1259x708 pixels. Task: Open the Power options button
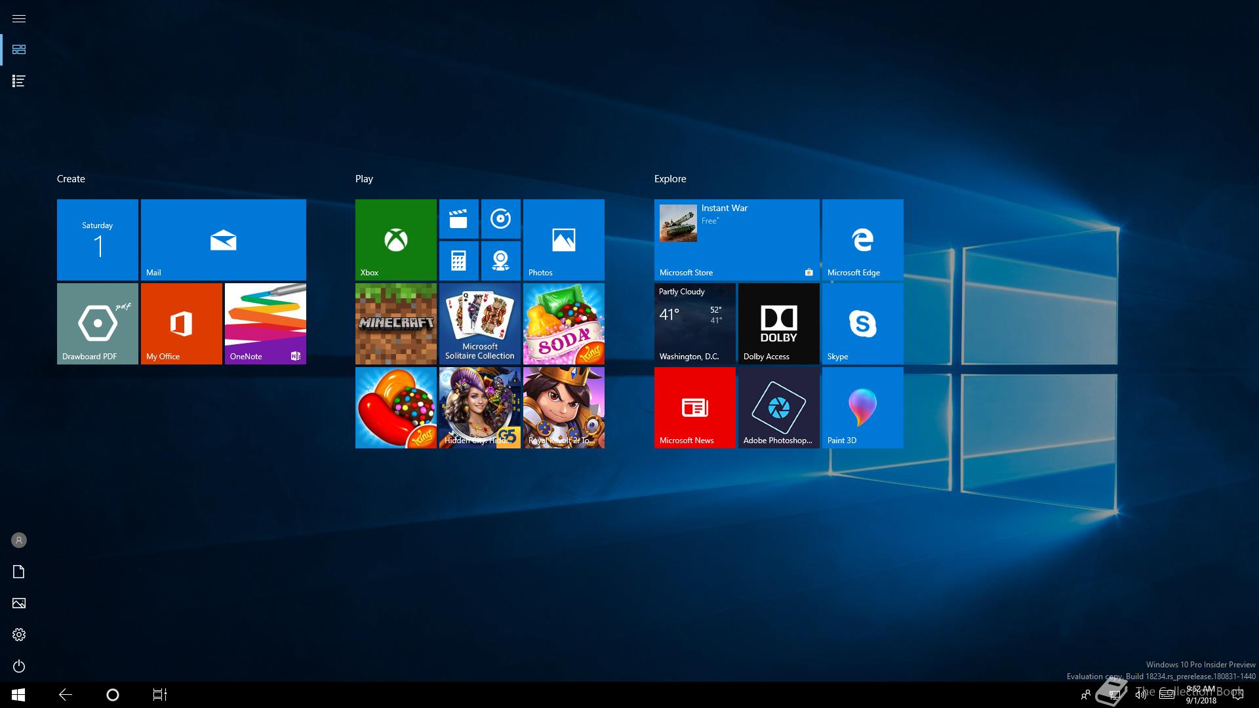(19, 666)
